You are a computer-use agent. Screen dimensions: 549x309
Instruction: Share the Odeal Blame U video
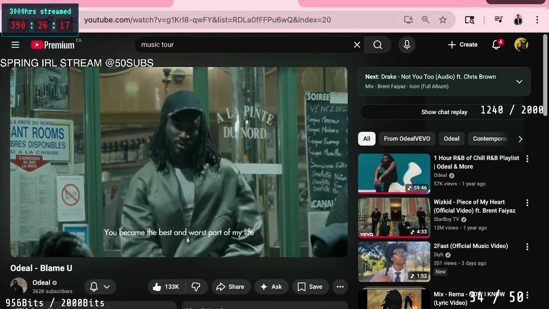tap(230, 287)
